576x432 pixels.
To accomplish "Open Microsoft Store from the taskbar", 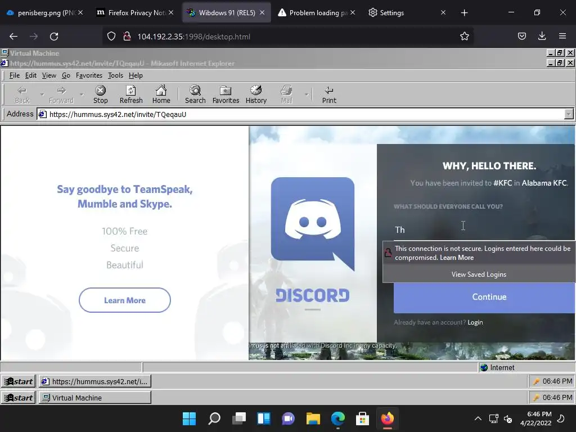I will tap(363, 418).
